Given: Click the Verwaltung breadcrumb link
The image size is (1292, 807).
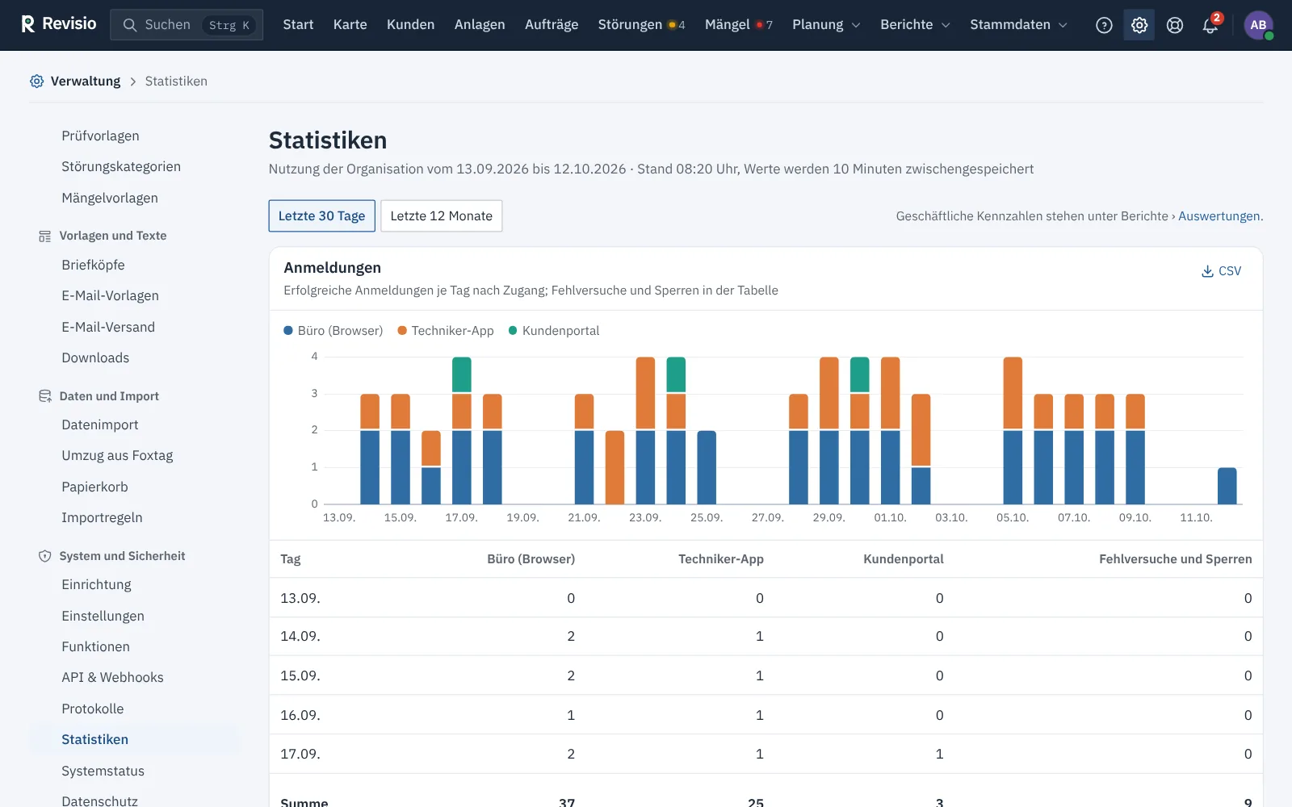Looking at the screenshot, I should click(85, 81).
